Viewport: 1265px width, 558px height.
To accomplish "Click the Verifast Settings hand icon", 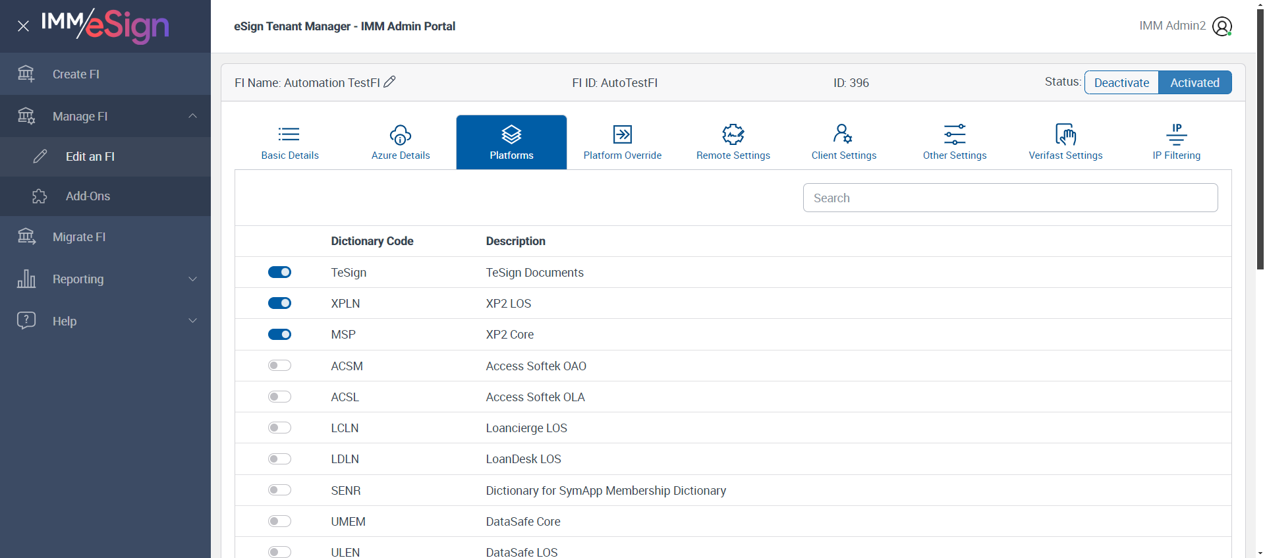I will (x=1065, y=134).
